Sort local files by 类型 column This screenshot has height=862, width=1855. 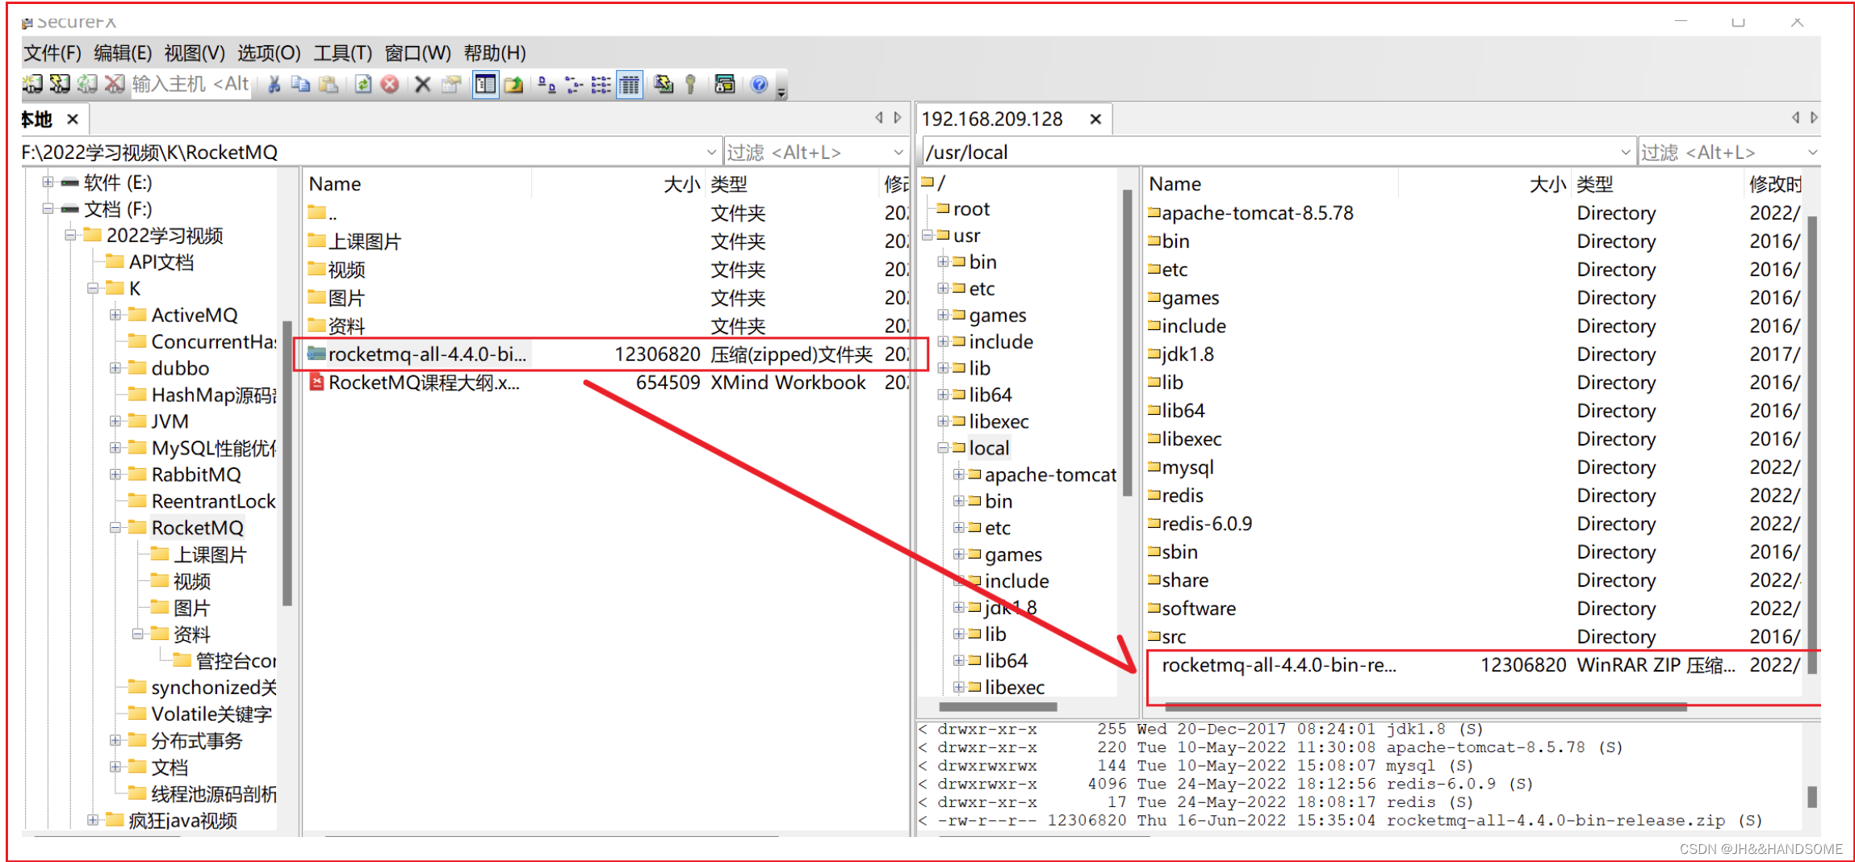click(x=793, y=184)
